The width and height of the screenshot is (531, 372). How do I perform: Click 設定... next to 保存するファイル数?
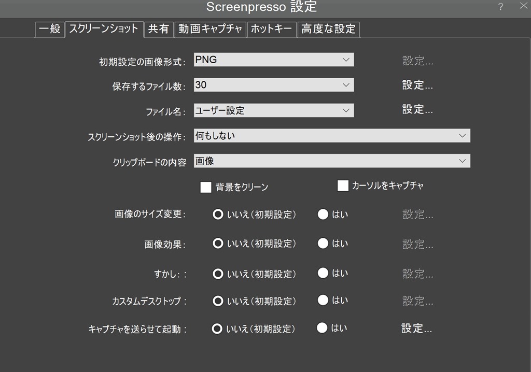(x=417, y=85)
